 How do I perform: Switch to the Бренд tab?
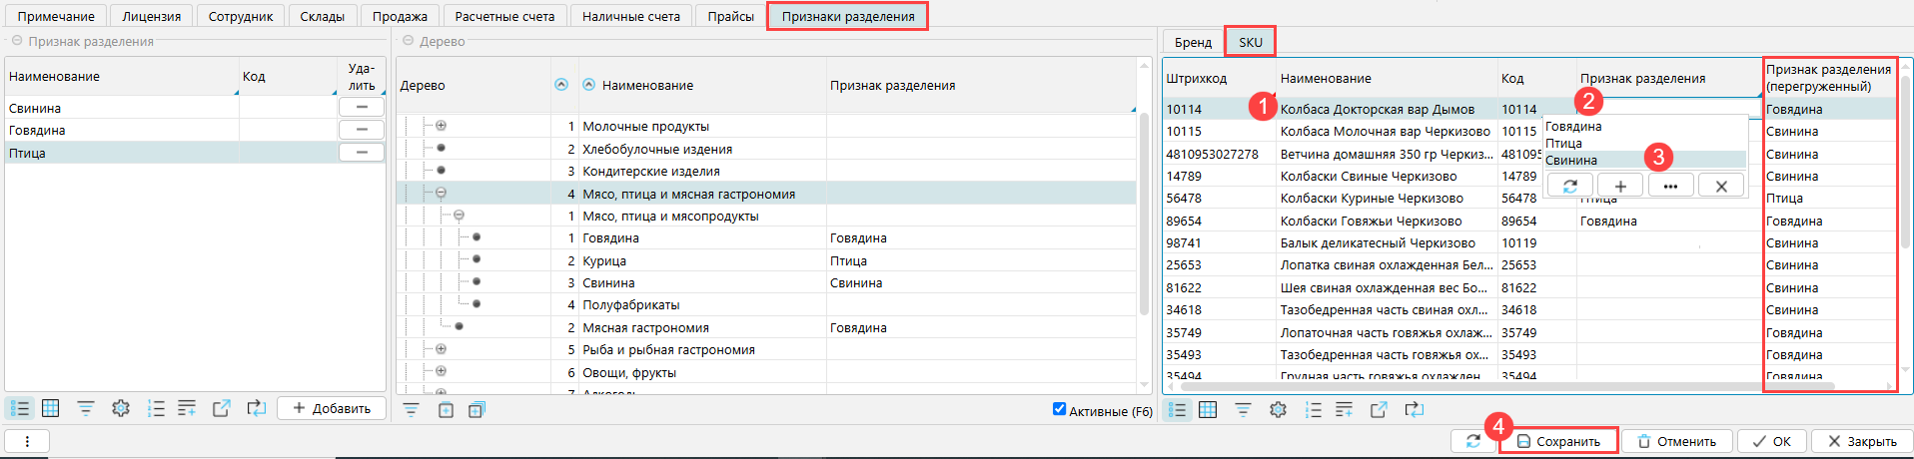(1193, 42)
